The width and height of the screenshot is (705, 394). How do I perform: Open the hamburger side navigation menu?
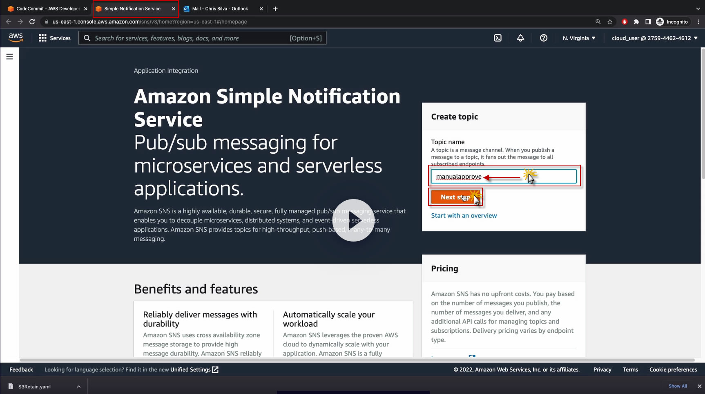(x=10, y=56)
